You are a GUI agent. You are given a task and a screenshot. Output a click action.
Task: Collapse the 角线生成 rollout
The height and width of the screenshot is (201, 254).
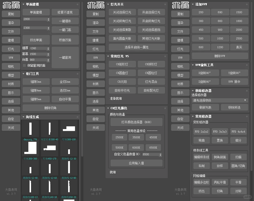pyautogui.click(x=24, y=117)
